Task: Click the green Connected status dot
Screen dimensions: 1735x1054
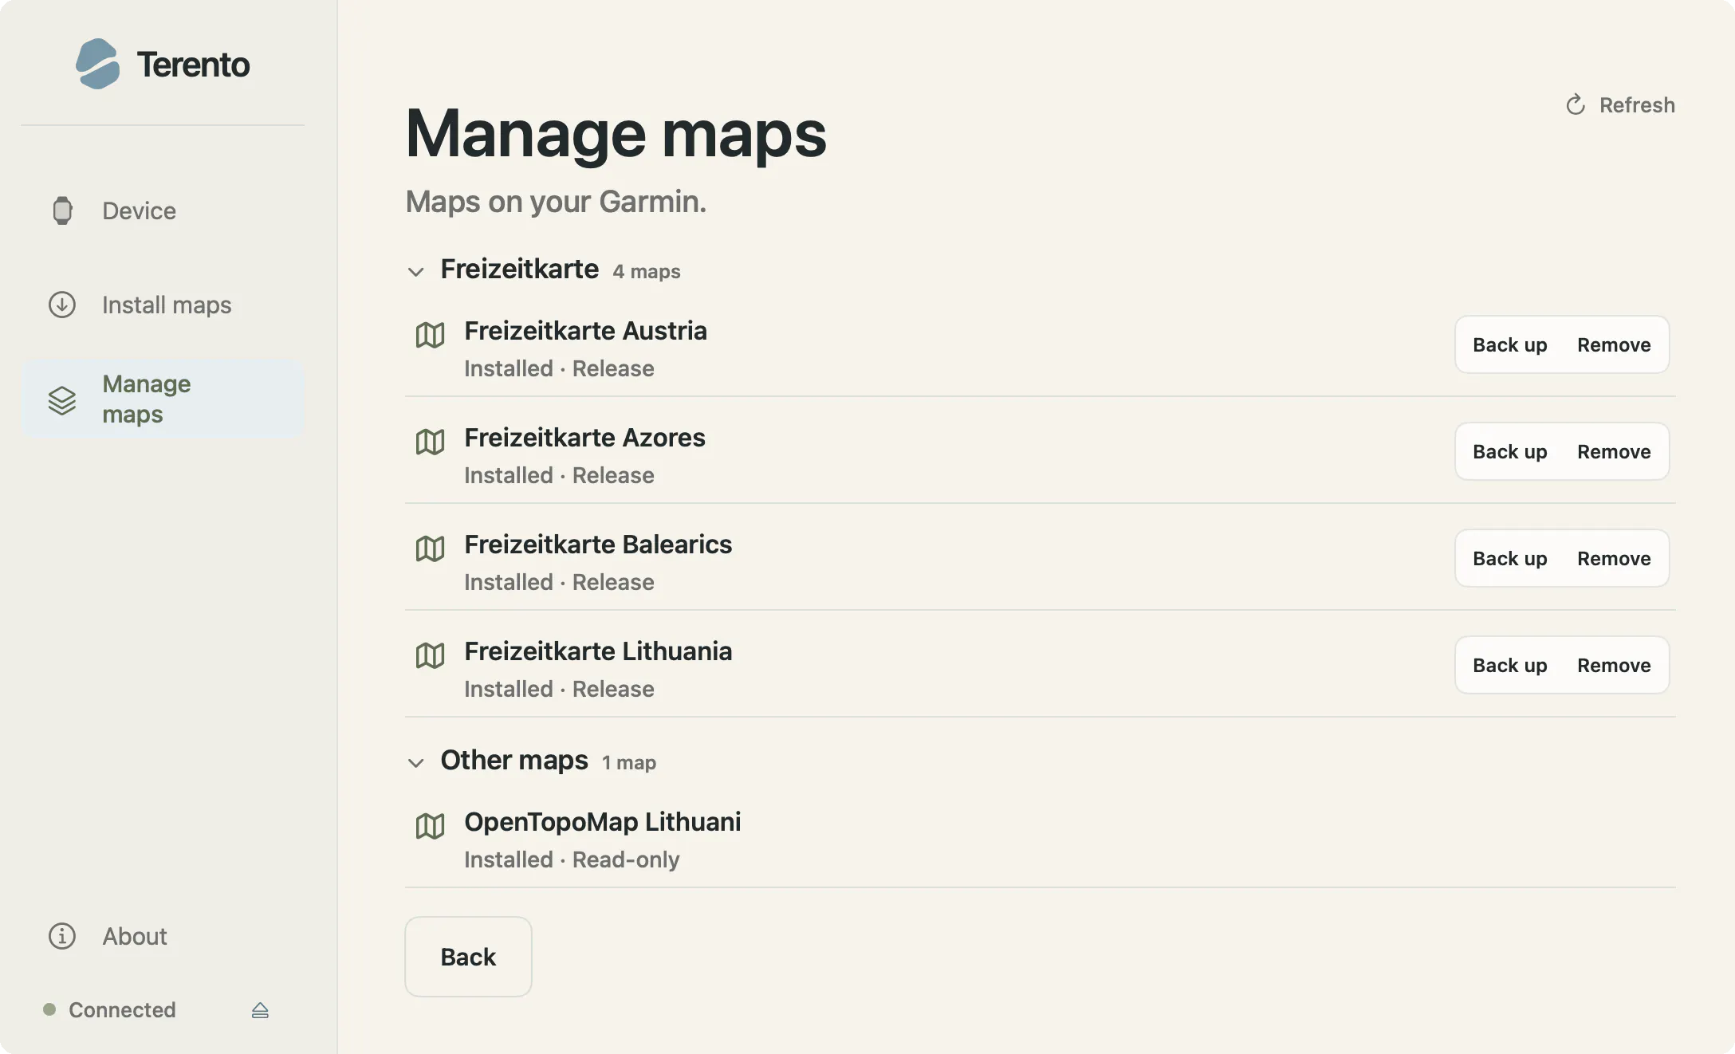Action: click(x=49, y=1009)
